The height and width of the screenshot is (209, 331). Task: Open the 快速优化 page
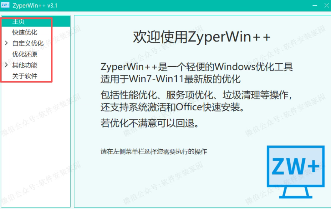click(x=25, y=32)
